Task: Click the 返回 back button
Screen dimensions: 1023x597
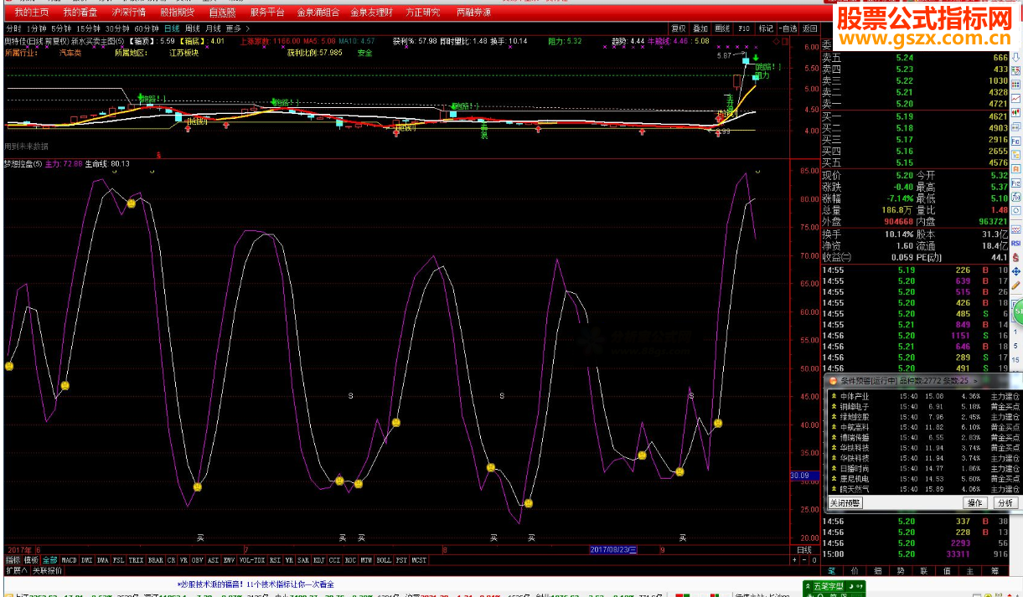Action: 809,28
